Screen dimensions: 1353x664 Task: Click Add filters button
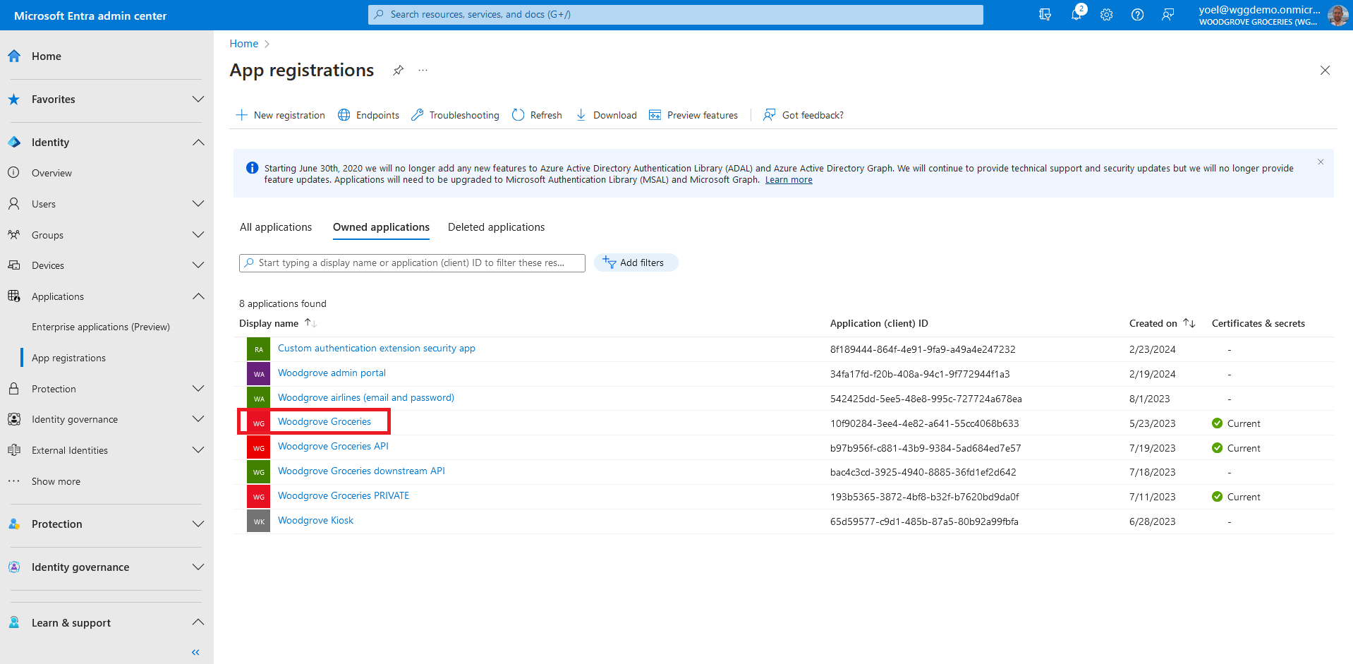coord(636,262)
